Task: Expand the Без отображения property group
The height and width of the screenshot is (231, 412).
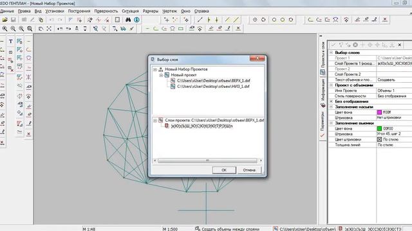Action: pos(332,101)
